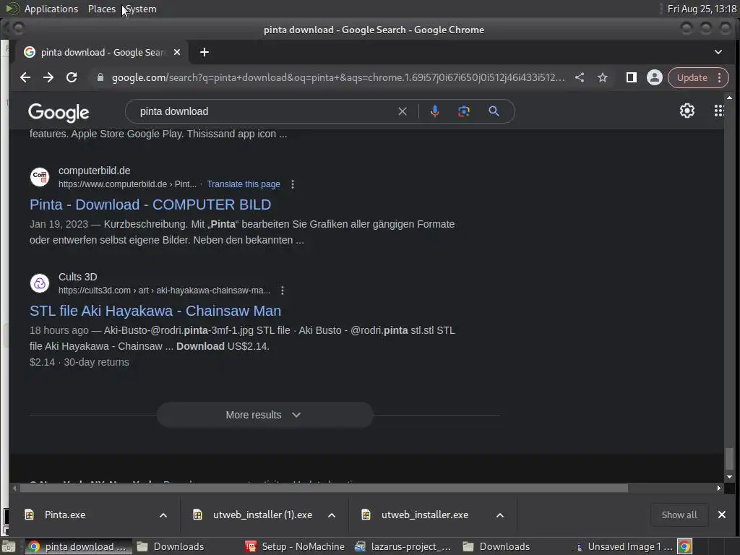Click scroll right arrow of horizontal scrollbar

(x=719, y=488)
